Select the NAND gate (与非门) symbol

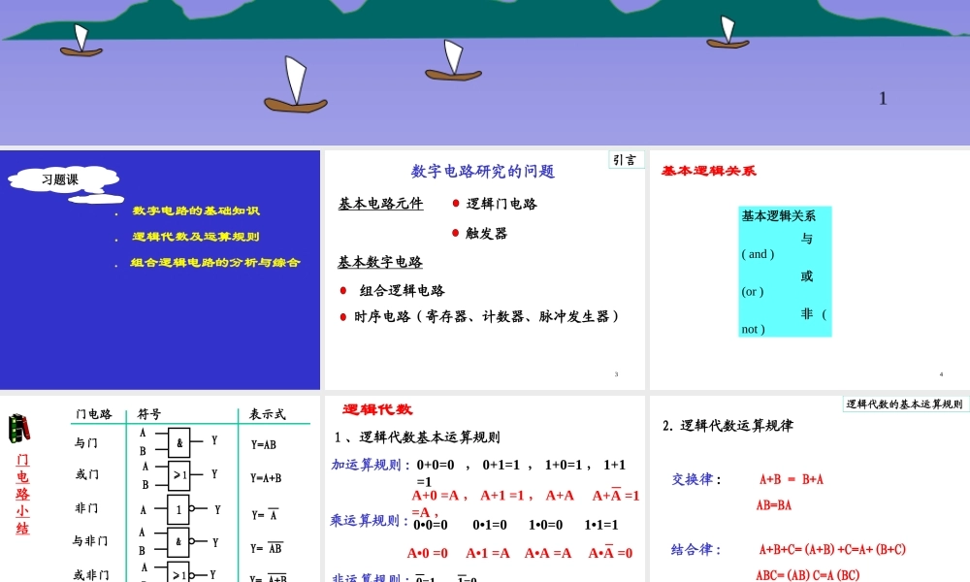[179, 540]
